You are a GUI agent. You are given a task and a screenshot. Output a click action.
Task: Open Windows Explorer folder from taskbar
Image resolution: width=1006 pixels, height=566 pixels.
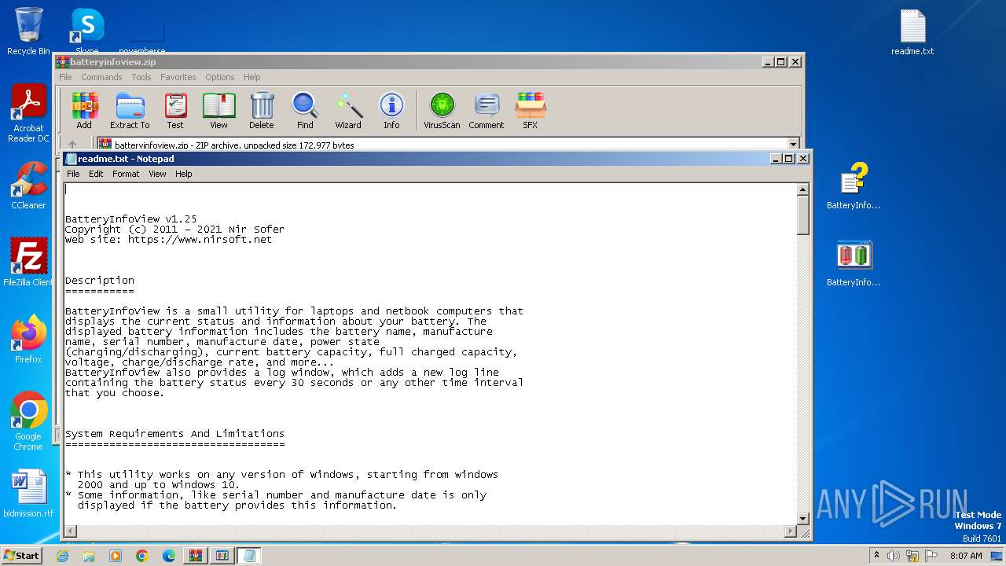[89, 556]
